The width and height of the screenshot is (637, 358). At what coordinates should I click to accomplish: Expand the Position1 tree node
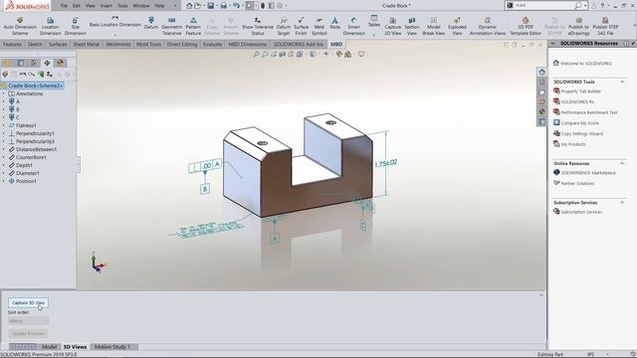4,181
